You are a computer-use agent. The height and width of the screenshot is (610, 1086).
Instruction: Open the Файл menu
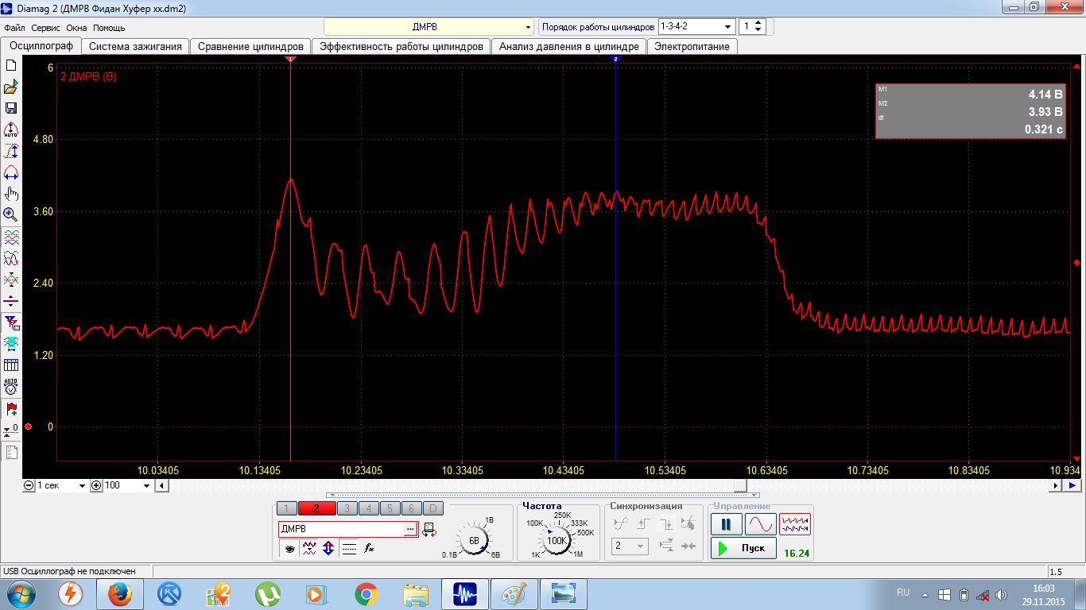pos(14,28)
